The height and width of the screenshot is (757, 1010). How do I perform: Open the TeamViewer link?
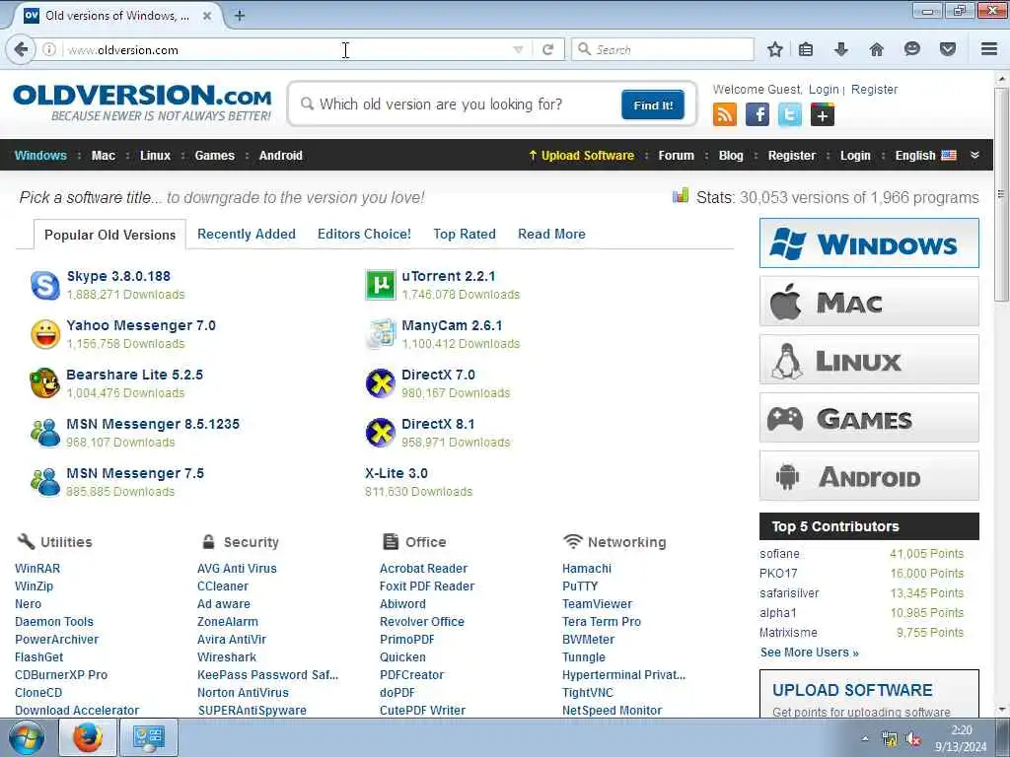pyautogui.click(x=597, y=604)
